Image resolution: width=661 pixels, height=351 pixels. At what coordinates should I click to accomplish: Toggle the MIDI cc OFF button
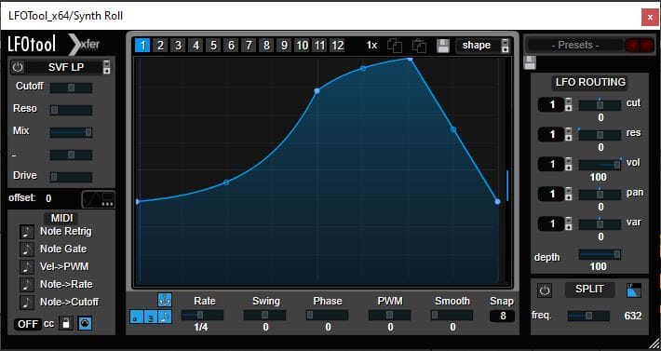[28, 324]
